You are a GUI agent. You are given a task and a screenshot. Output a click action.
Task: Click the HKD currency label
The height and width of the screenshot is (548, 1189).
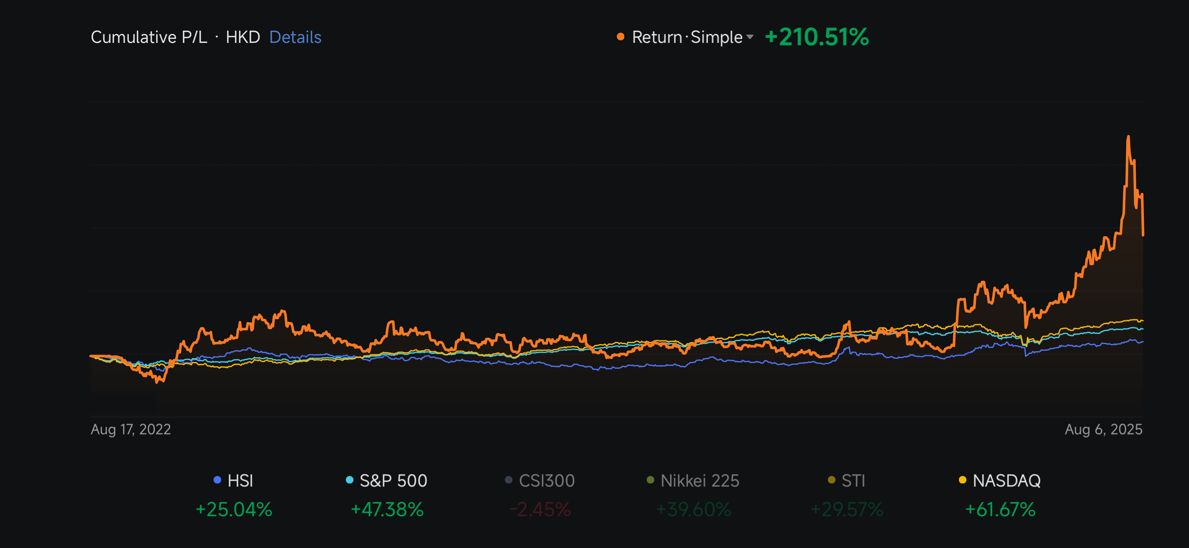(244, 37)
